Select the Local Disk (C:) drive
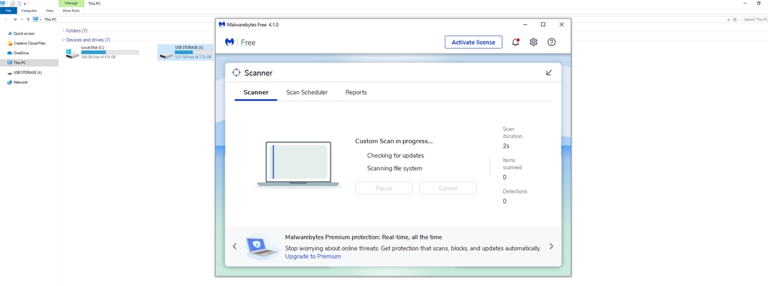The width and height of the screenshot is (768, 286). pyautogui.click(x=102, y=52)
